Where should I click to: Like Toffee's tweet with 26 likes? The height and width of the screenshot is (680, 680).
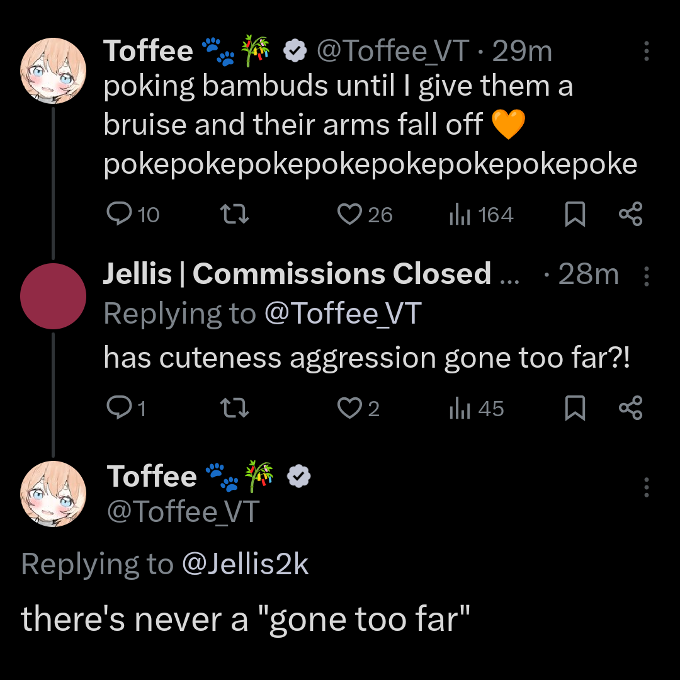tap(349, 215)
